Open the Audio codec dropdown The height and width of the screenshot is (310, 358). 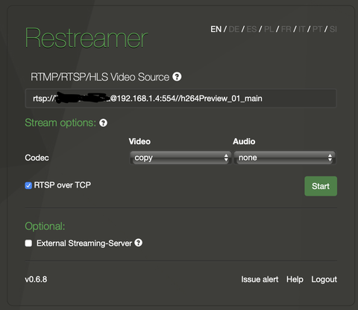click(x=285, y=158)
